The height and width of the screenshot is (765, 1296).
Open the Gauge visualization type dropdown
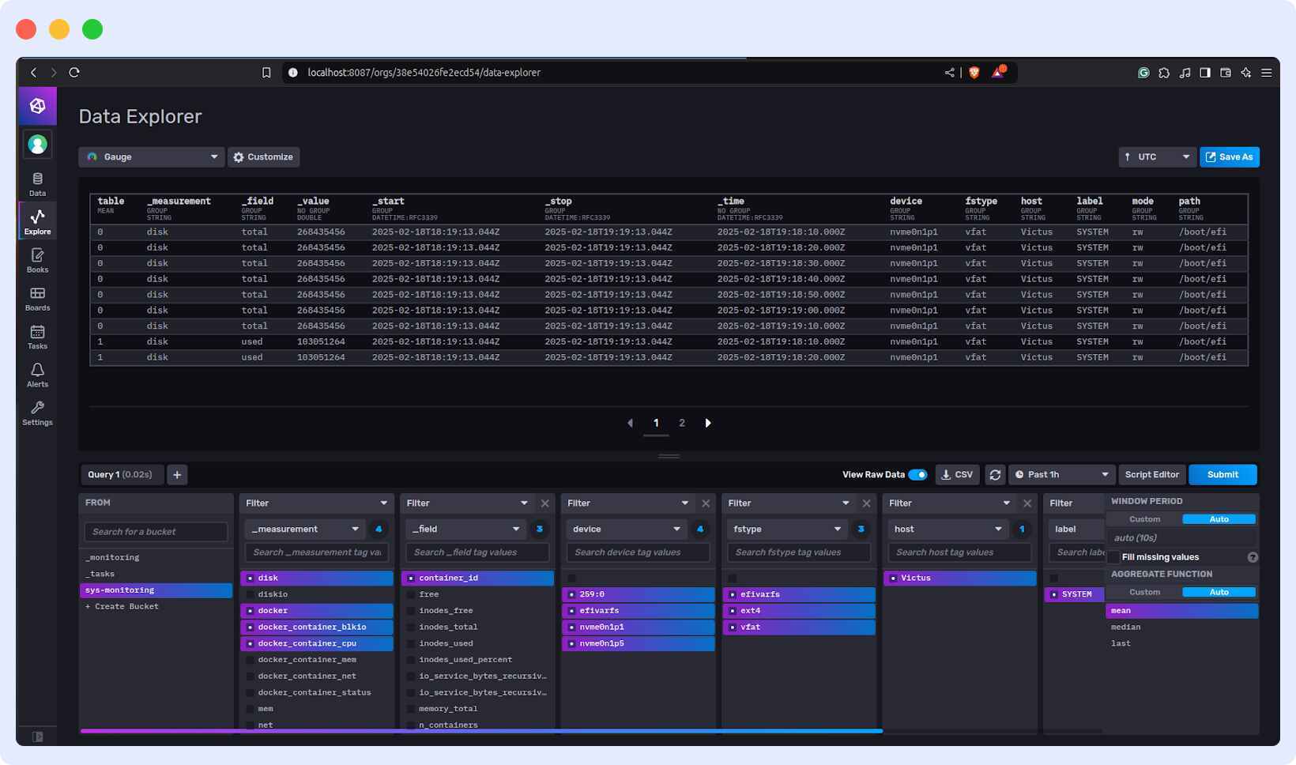(x=151, y=156)
